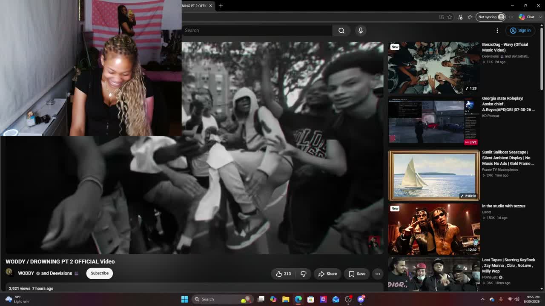This screenshot has height=306, width=545.
Task: Open more actions menu beside Save
Action: point(378,274)
